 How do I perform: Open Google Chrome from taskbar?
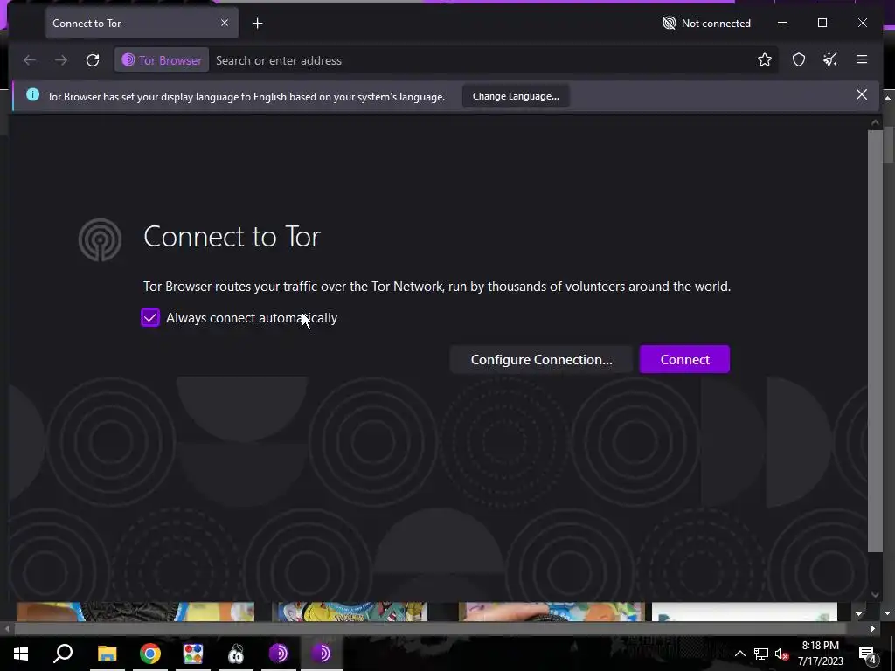(x=150, y=654)
